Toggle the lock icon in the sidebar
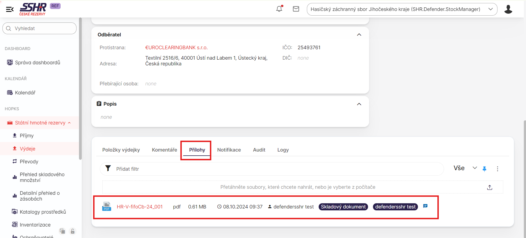The image size is (526, 238). point(72,231)
